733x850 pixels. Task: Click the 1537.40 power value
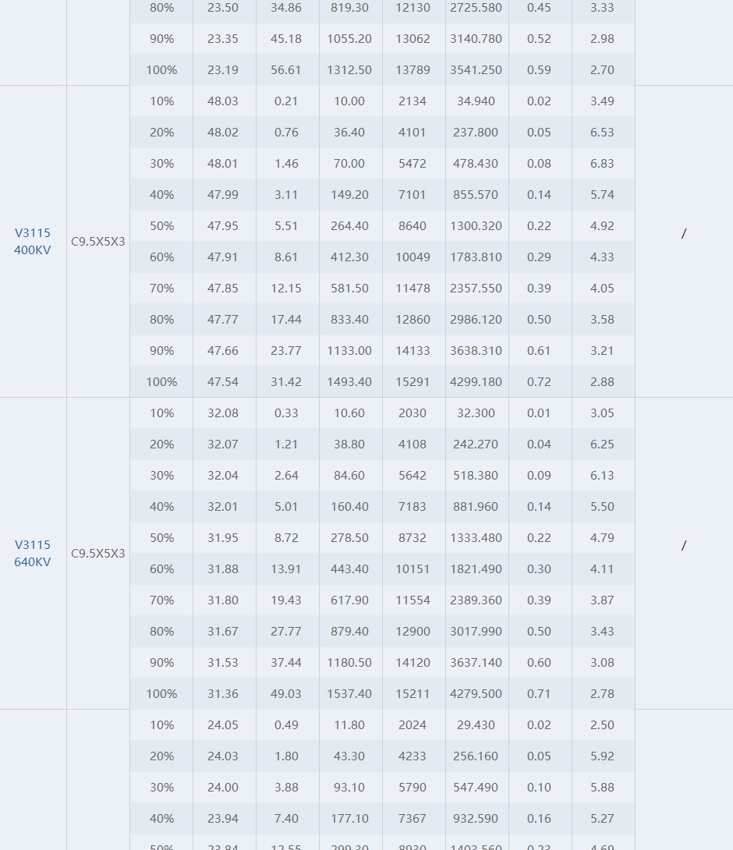pyautogui.click(x=349, y=693)
